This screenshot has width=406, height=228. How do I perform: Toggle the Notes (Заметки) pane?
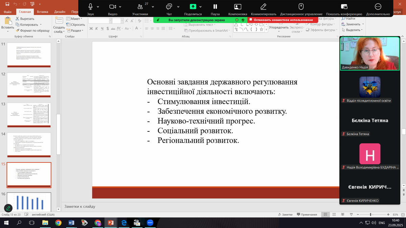tap(285, 214)
